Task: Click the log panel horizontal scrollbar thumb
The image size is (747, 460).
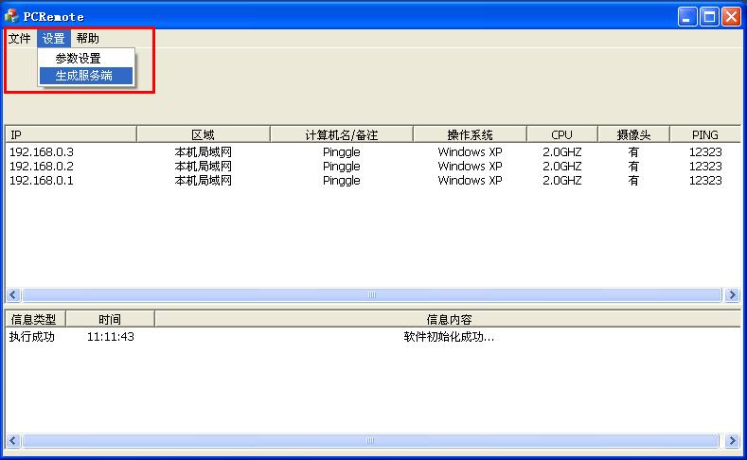Action: pyautogui.click(x=370, y=440)
